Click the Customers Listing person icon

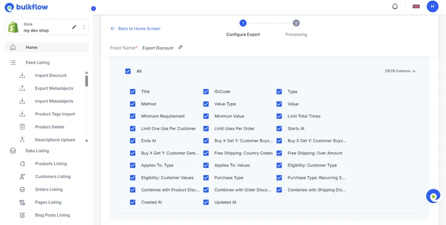coord(22,177)
